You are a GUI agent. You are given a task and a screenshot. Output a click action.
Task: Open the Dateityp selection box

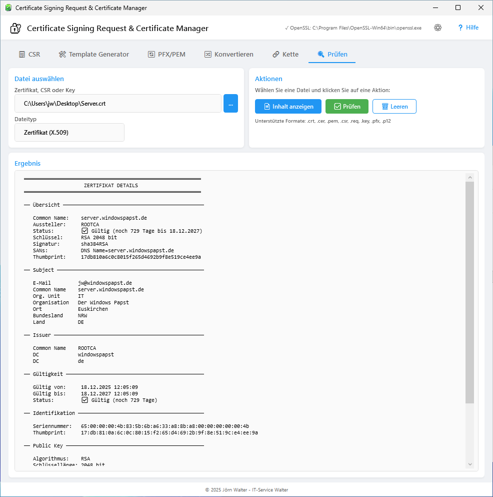(69, 132)
